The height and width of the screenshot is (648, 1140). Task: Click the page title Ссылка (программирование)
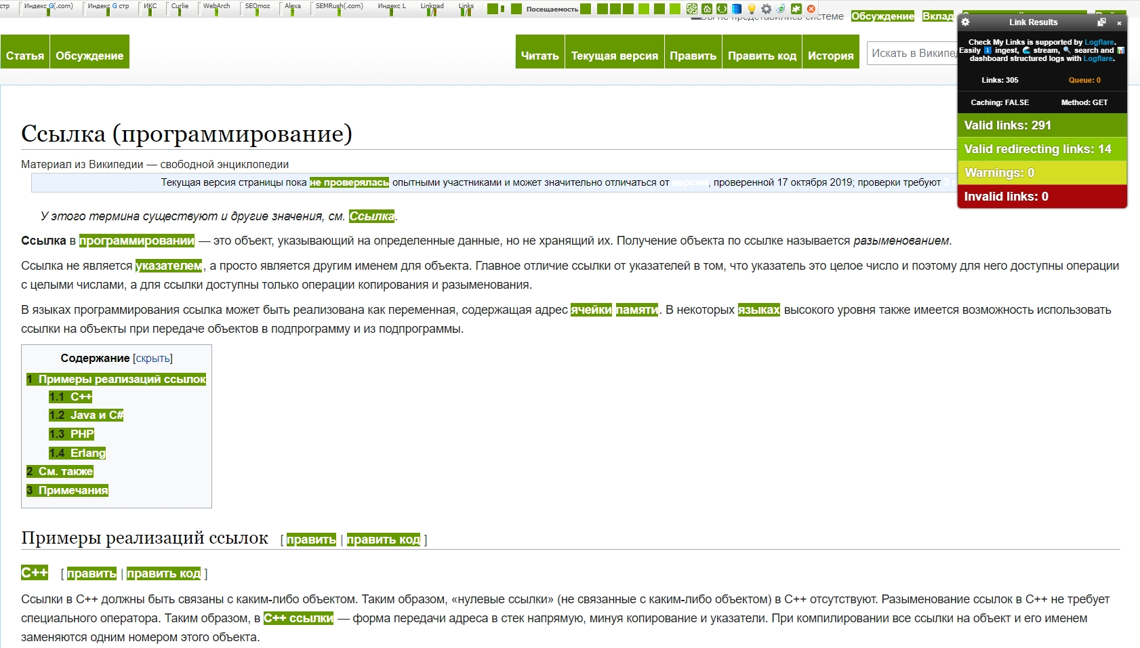pos(187,134)
